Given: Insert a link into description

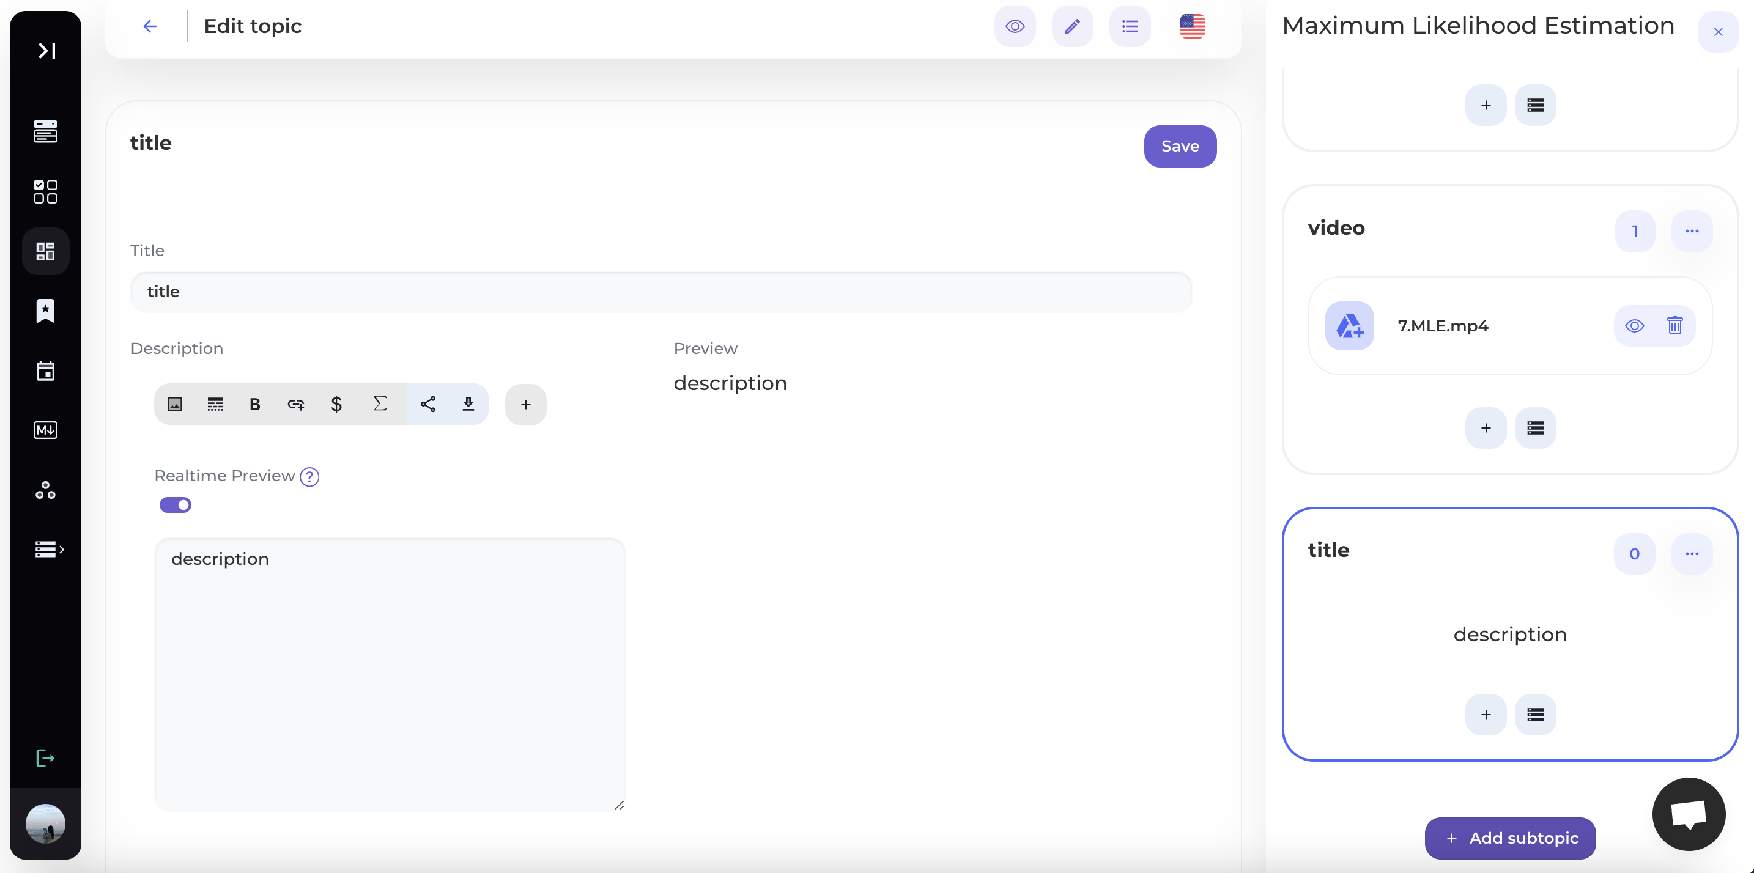Looking at the screenshot, I should [x=295, y=404].
